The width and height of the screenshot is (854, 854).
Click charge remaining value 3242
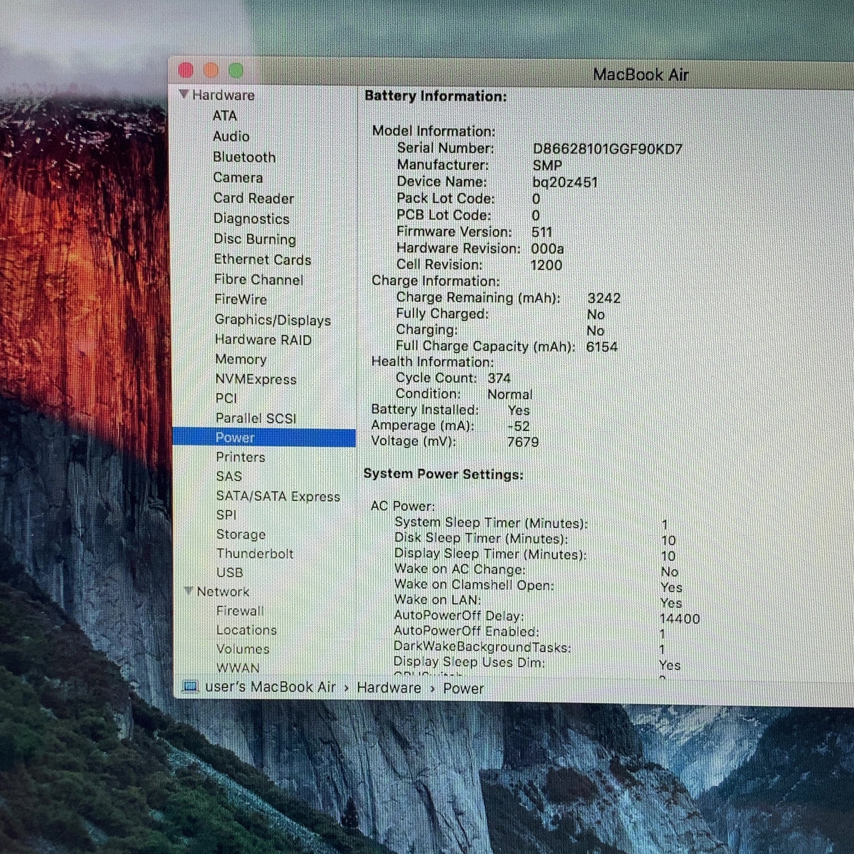[x=603, y=298]
